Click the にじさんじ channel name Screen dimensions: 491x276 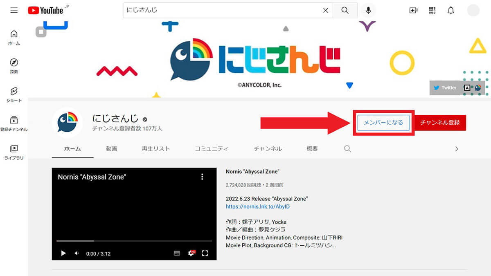pyautogui.click(x=115, y=119)
